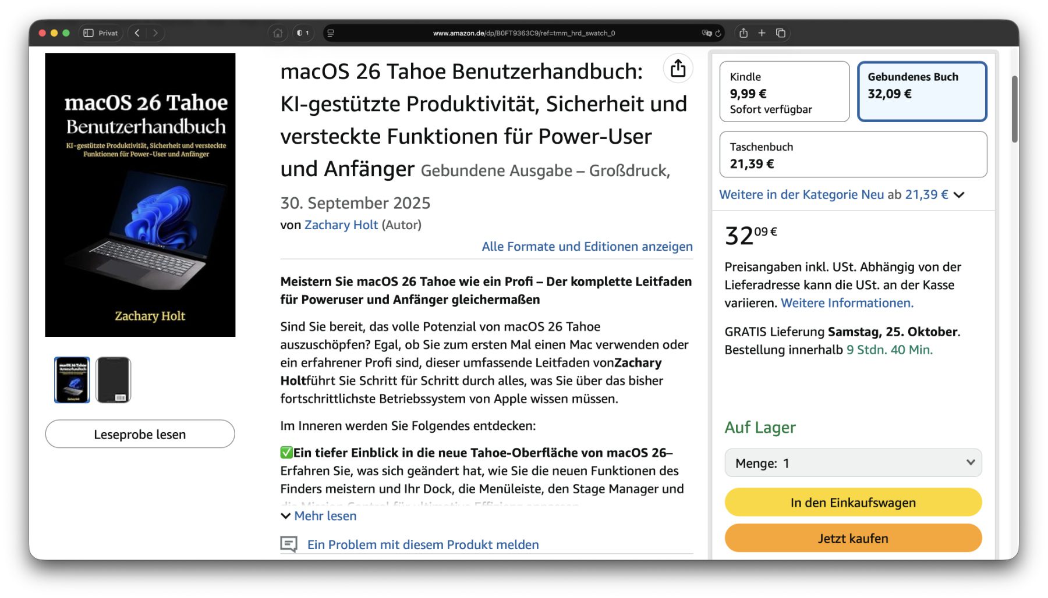Image resolution: width=1048 pixels, height=598 pixels.
Task: Click the In den Einkaufswagen button
Action: (x=853, y=503)
